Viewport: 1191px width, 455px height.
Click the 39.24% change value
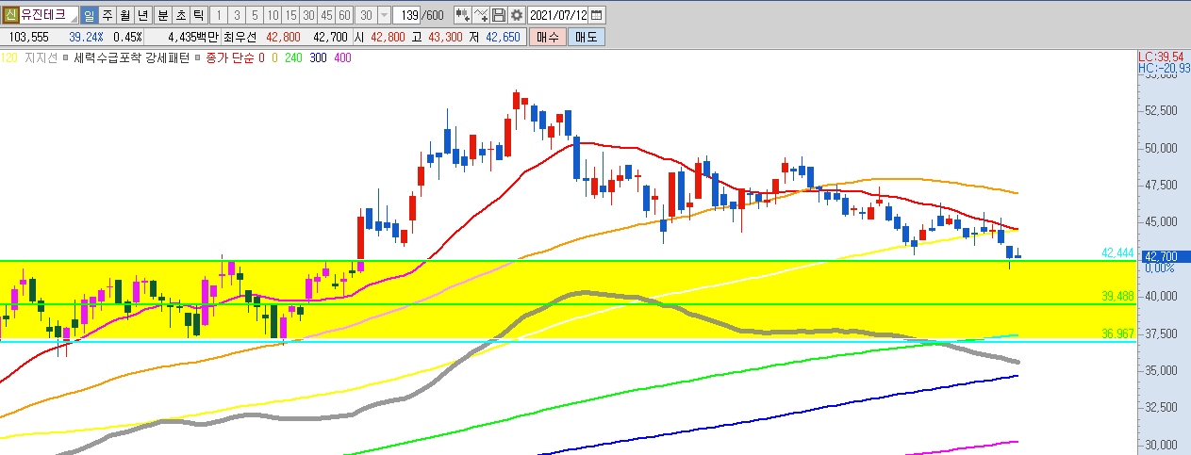(86, 37)
